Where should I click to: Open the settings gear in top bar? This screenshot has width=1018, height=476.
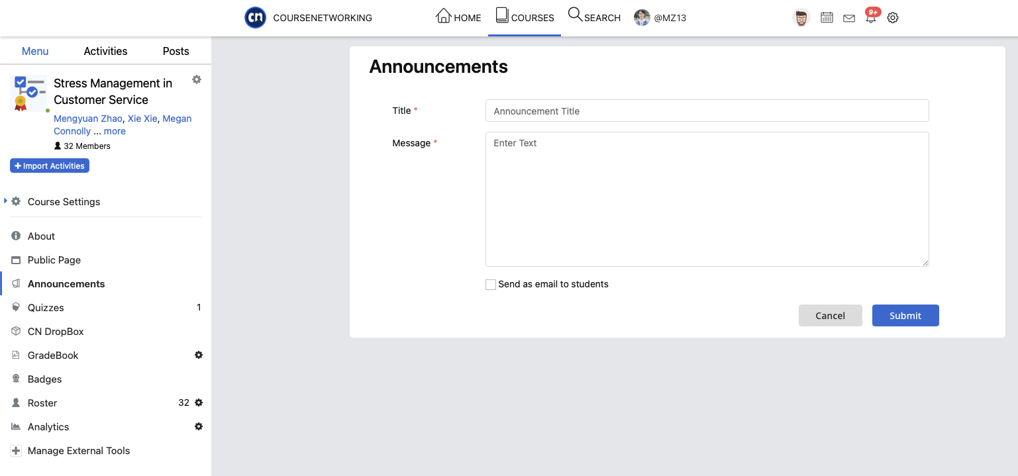coord(893,18)
